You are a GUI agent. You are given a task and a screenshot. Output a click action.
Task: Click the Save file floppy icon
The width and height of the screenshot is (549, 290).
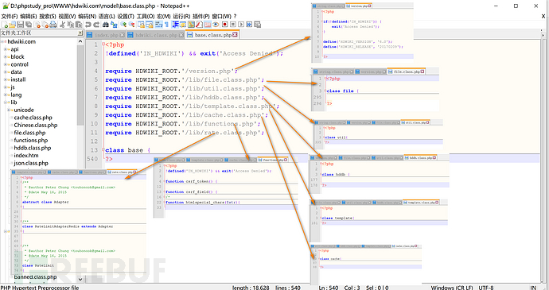(21, 25)
